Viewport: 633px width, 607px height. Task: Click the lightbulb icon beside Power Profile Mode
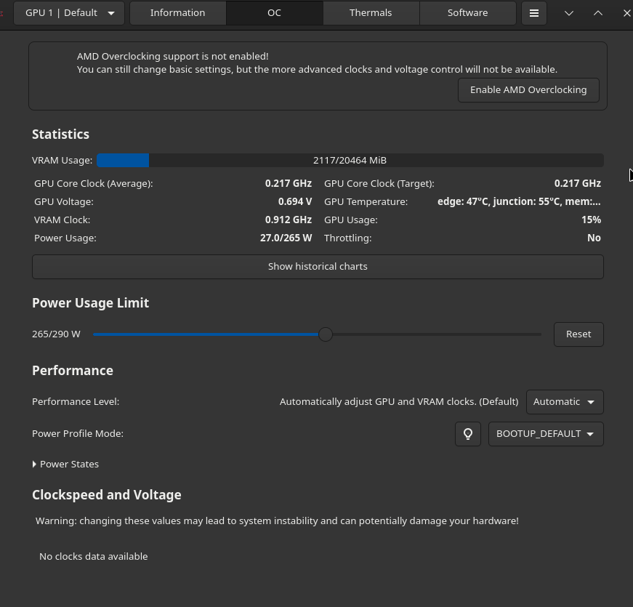click(x=468, y=434)
